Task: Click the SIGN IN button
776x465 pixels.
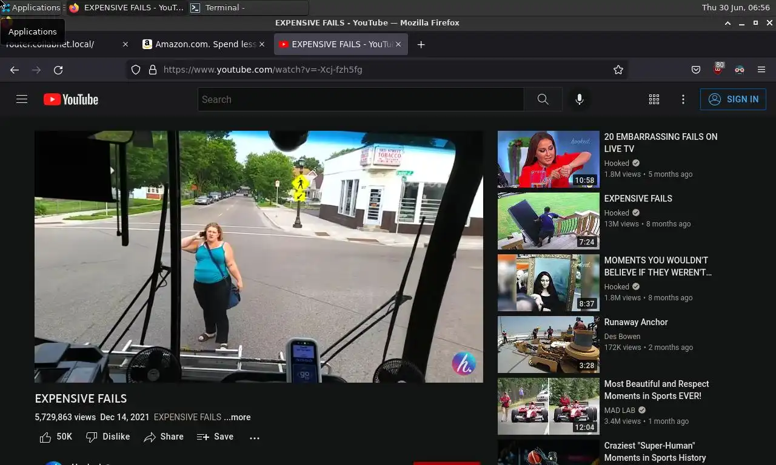Action: tap(733, 99)
